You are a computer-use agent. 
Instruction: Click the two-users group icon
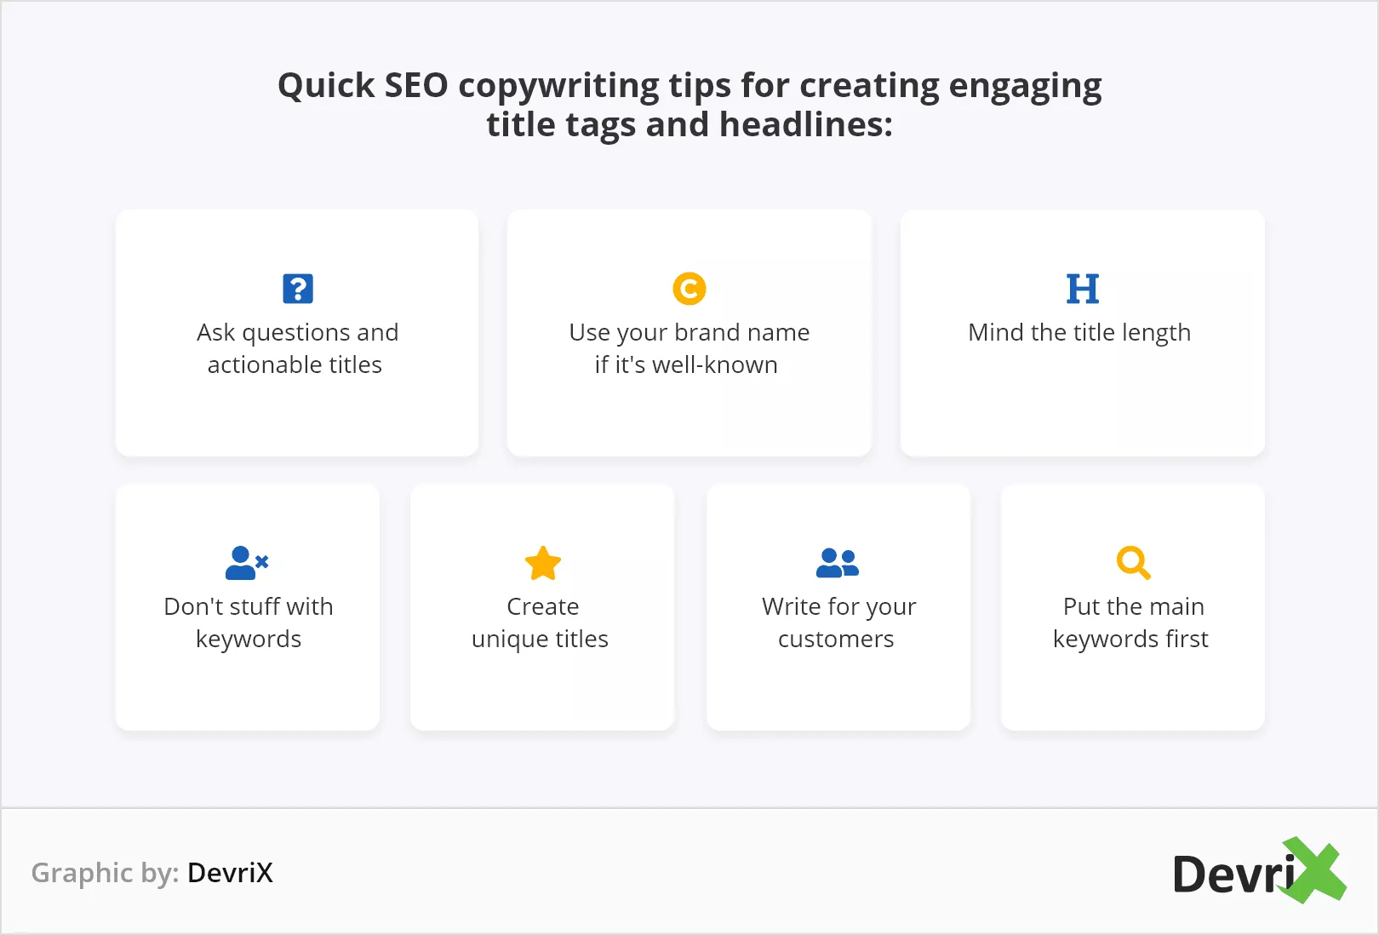(x=838, y=563)
